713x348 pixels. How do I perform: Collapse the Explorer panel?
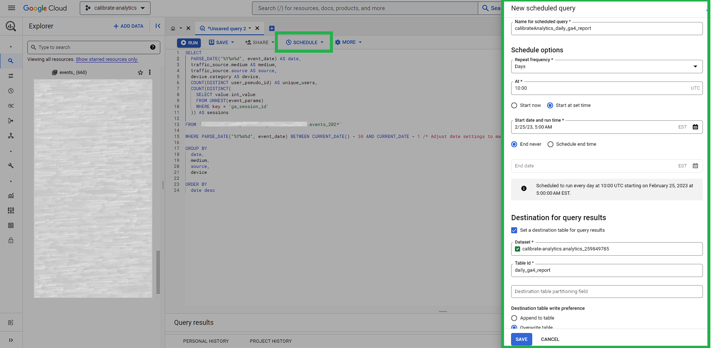click(158, 26)
